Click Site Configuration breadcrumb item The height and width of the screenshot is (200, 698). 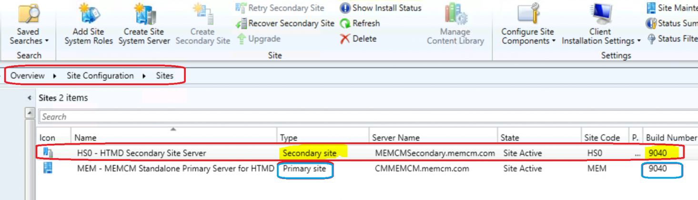[100, 76]
